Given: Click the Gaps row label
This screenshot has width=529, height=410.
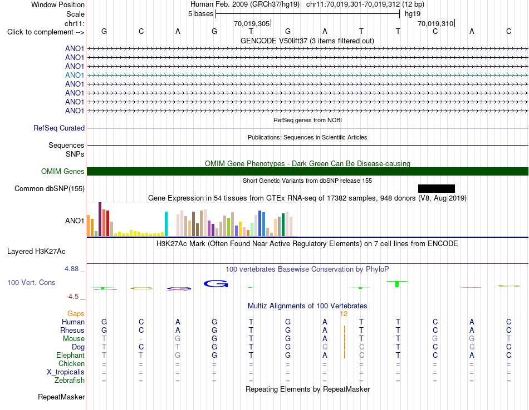Looking at the screenshot, I should (76, 314).
